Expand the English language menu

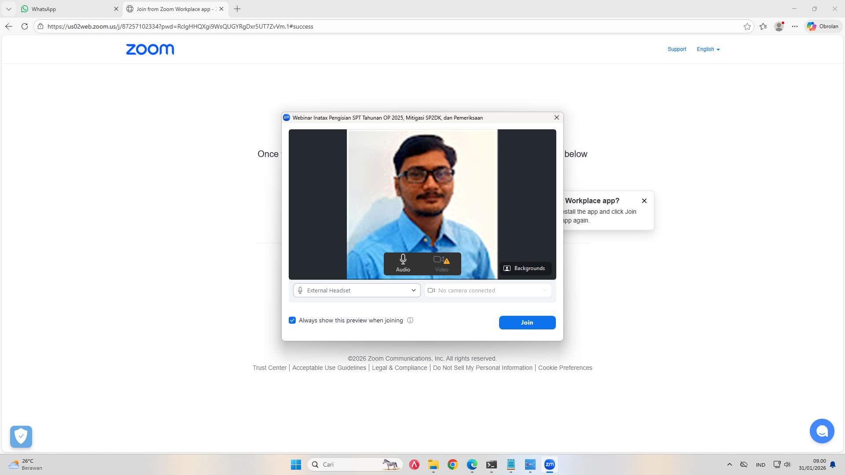[708, 49]
